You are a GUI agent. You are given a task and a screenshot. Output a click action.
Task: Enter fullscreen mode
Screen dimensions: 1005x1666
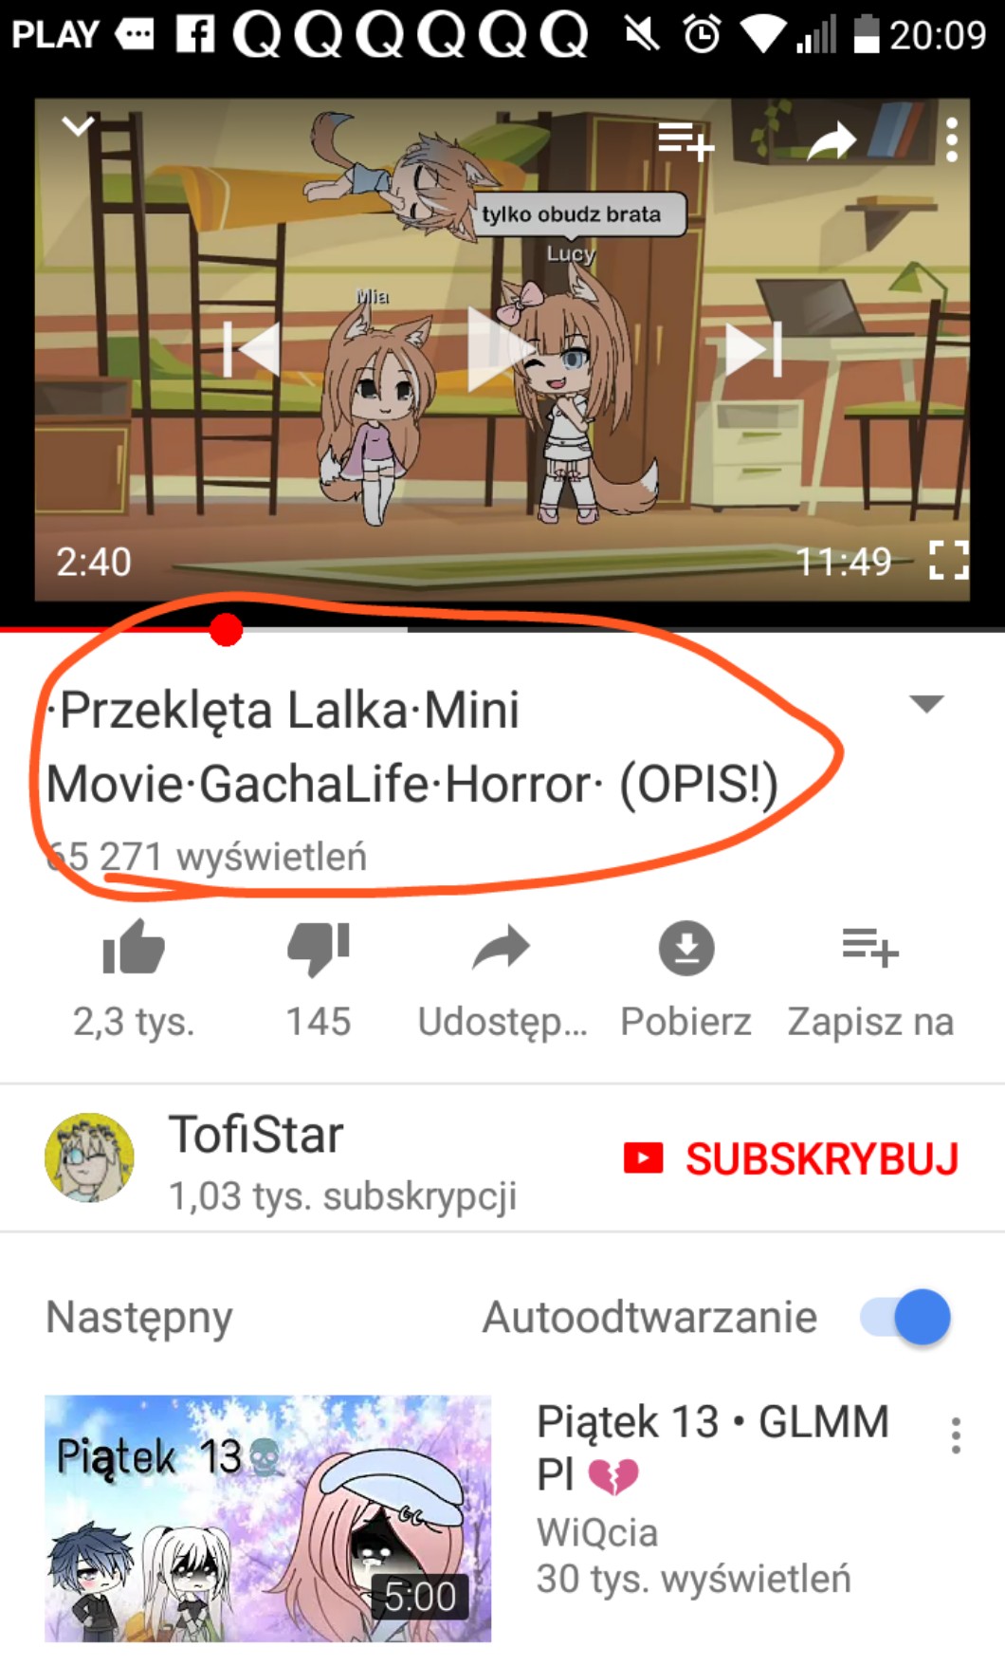[948, 560]
